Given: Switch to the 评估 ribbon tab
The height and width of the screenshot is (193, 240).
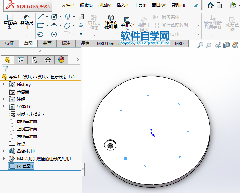Looking at the screenshot, I should tap(85, 43).
